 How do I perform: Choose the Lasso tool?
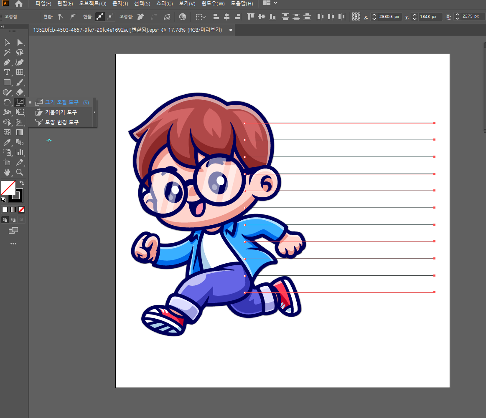20,52
